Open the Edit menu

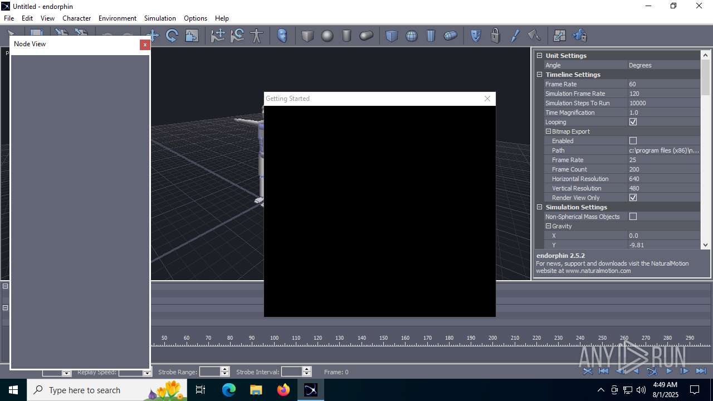27,18
